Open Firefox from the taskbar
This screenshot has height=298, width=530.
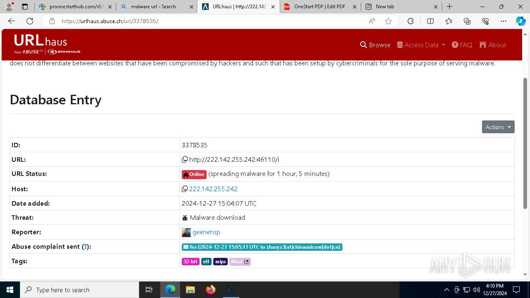[x=211, y=290]
